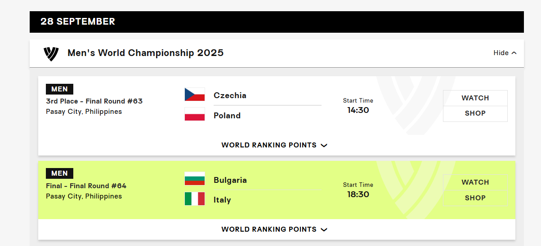
Task: Click the Bulgaria flag icon
Action: coord(195,179)
